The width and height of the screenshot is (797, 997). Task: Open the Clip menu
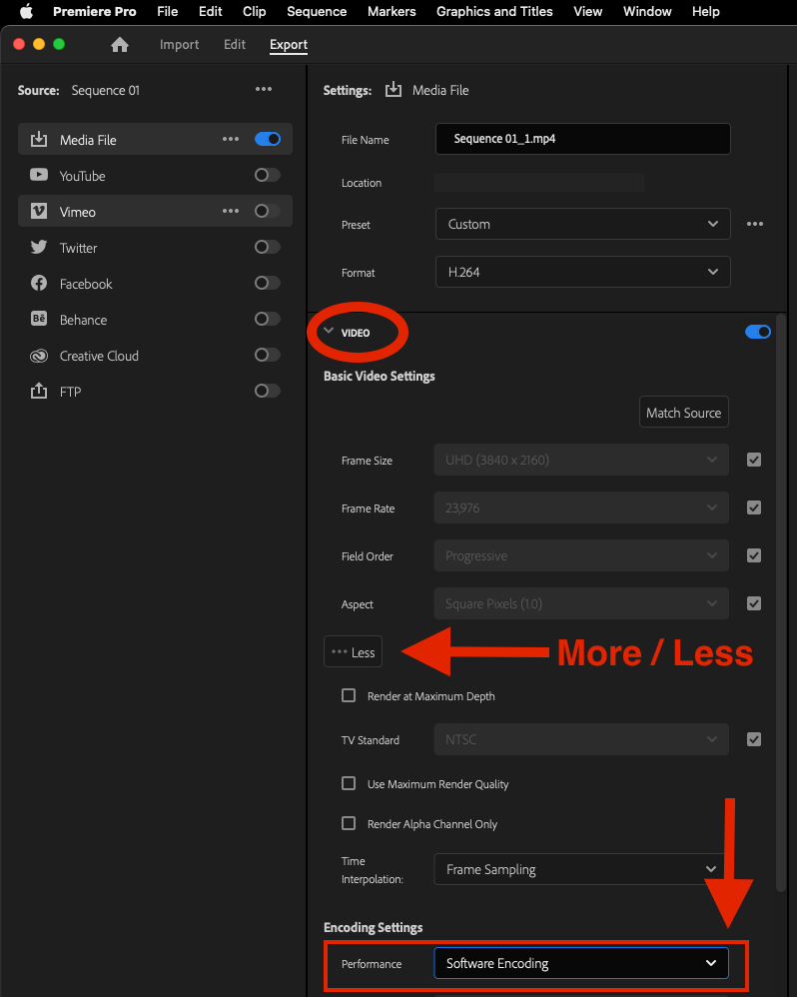(255, 11)
